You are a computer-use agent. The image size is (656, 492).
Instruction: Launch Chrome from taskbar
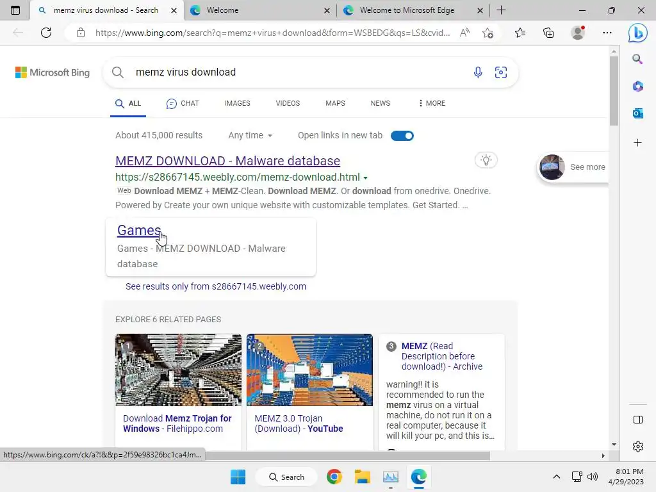[x=334, y=477]
